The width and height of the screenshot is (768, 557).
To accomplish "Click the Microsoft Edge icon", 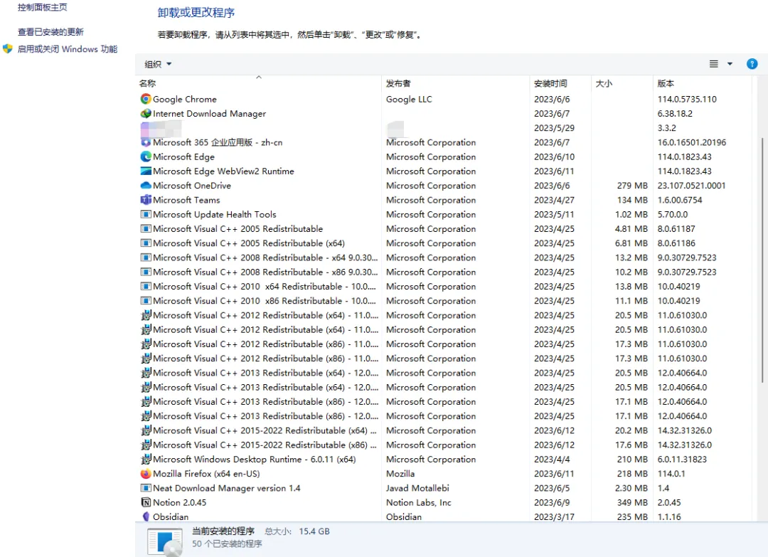I will click(146, 157).
